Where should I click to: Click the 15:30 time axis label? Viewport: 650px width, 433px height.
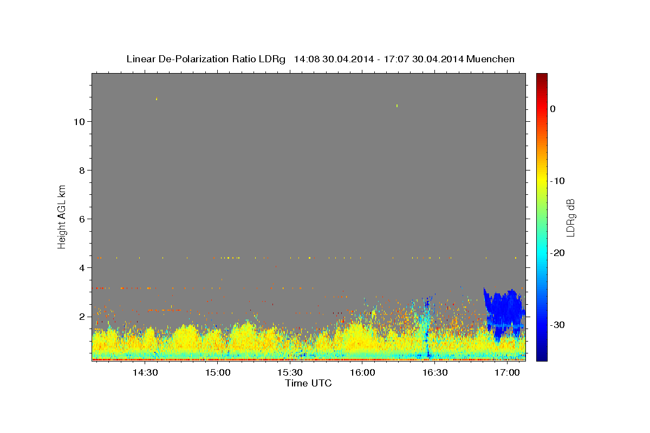(x=290, y=372)
